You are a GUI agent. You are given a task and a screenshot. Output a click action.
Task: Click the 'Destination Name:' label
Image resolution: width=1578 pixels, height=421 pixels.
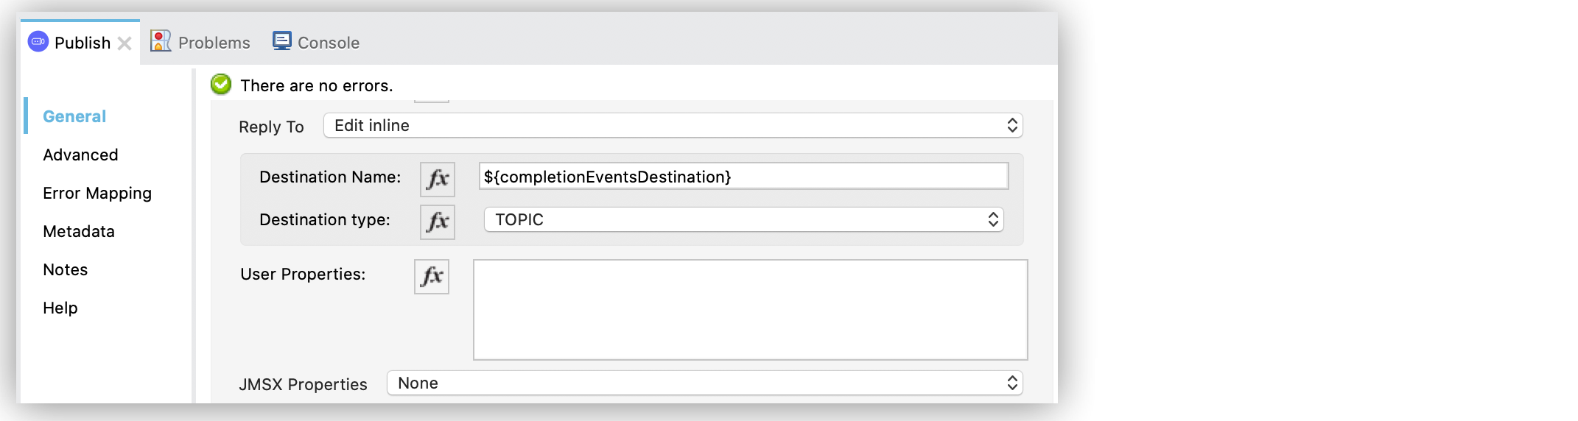(x=330, y=177)
